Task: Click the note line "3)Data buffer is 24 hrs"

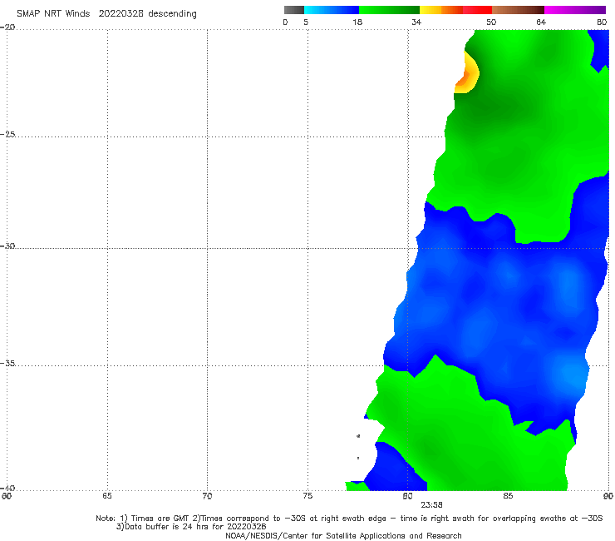Action: (x=191, y=527)
